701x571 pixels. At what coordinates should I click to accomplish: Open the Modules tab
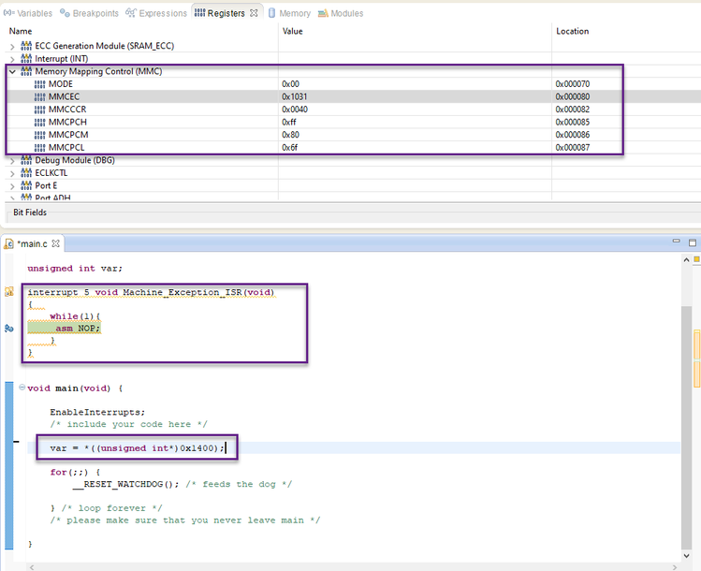(x=341, y=13)
